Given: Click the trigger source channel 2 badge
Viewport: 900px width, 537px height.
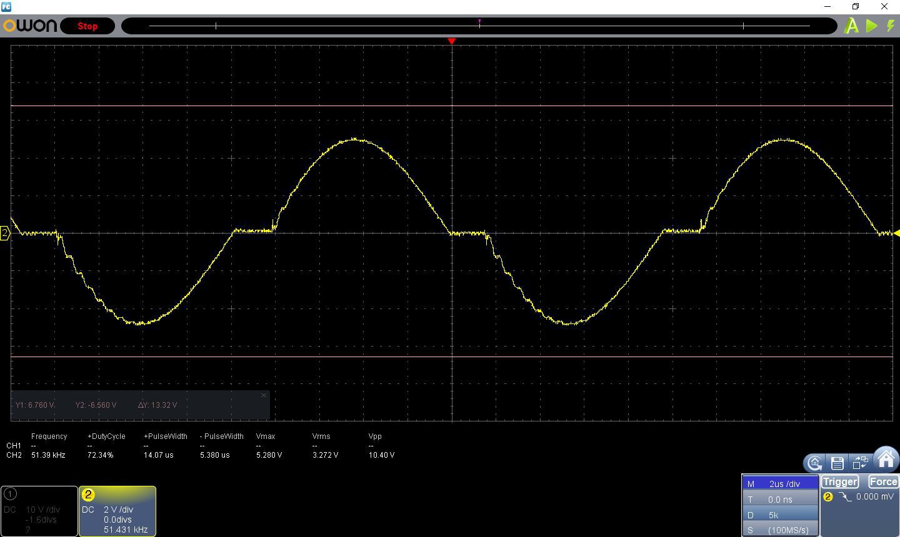Looking at the screenshot, I should point(828,497).
